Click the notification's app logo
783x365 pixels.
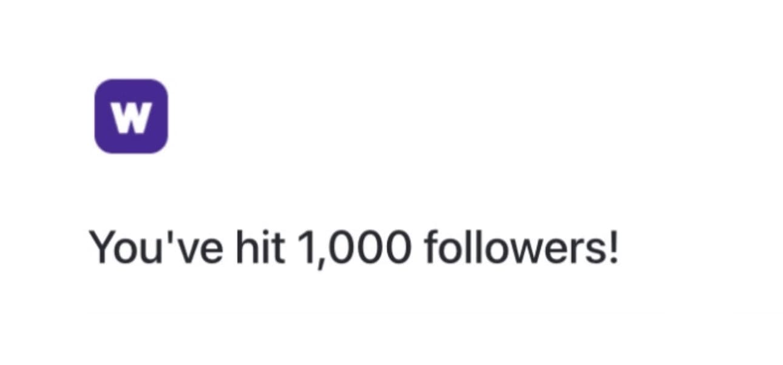pos(131,116)
